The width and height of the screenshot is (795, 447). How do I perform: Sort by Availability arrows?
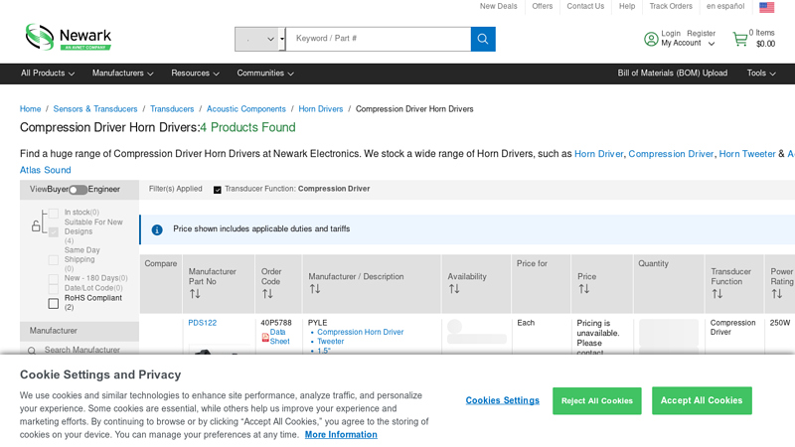point(454,288)
